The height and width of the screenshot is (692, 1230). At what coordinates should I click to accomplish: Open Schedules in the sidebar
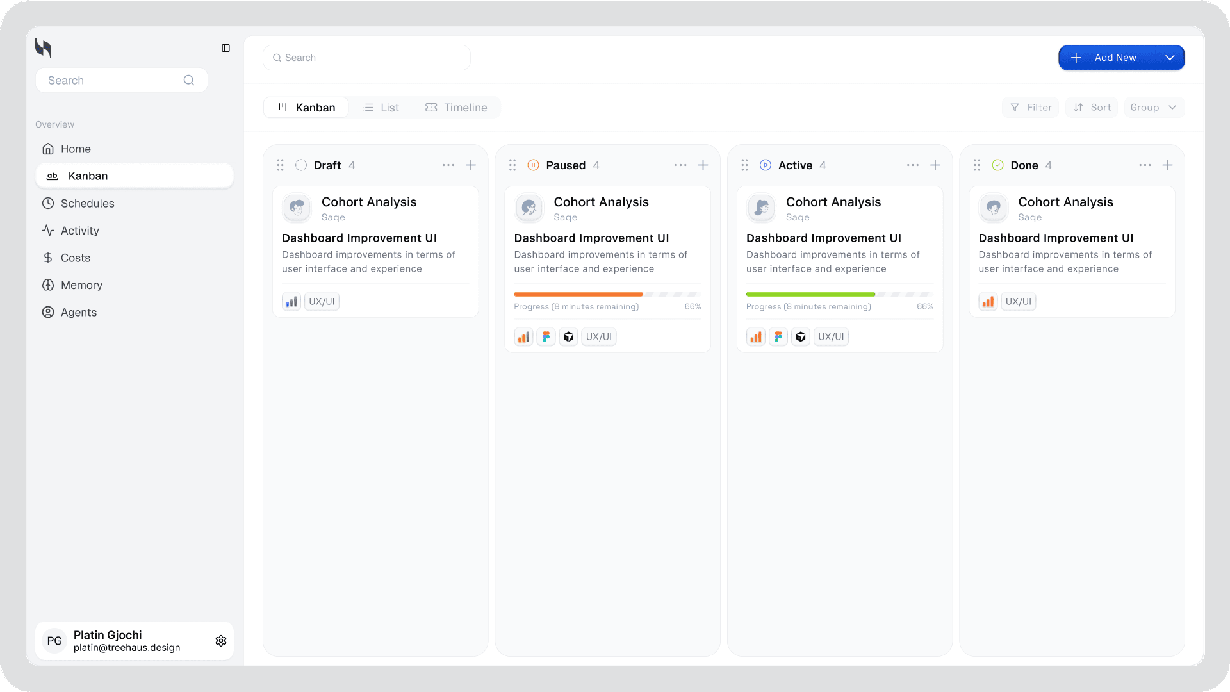click(87, 204)
